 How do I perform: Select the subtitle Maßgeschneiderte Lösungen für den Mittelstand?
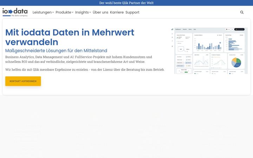coord(56,51)
